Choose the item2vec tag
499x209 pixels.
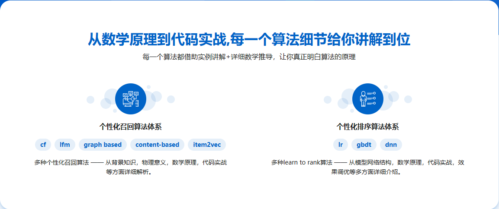(x=207, y=145)
